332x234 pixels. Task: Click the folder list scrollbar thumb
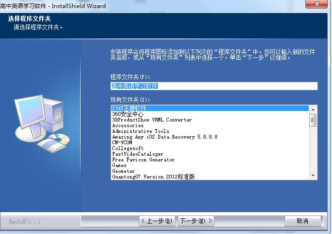pos(313,120)
